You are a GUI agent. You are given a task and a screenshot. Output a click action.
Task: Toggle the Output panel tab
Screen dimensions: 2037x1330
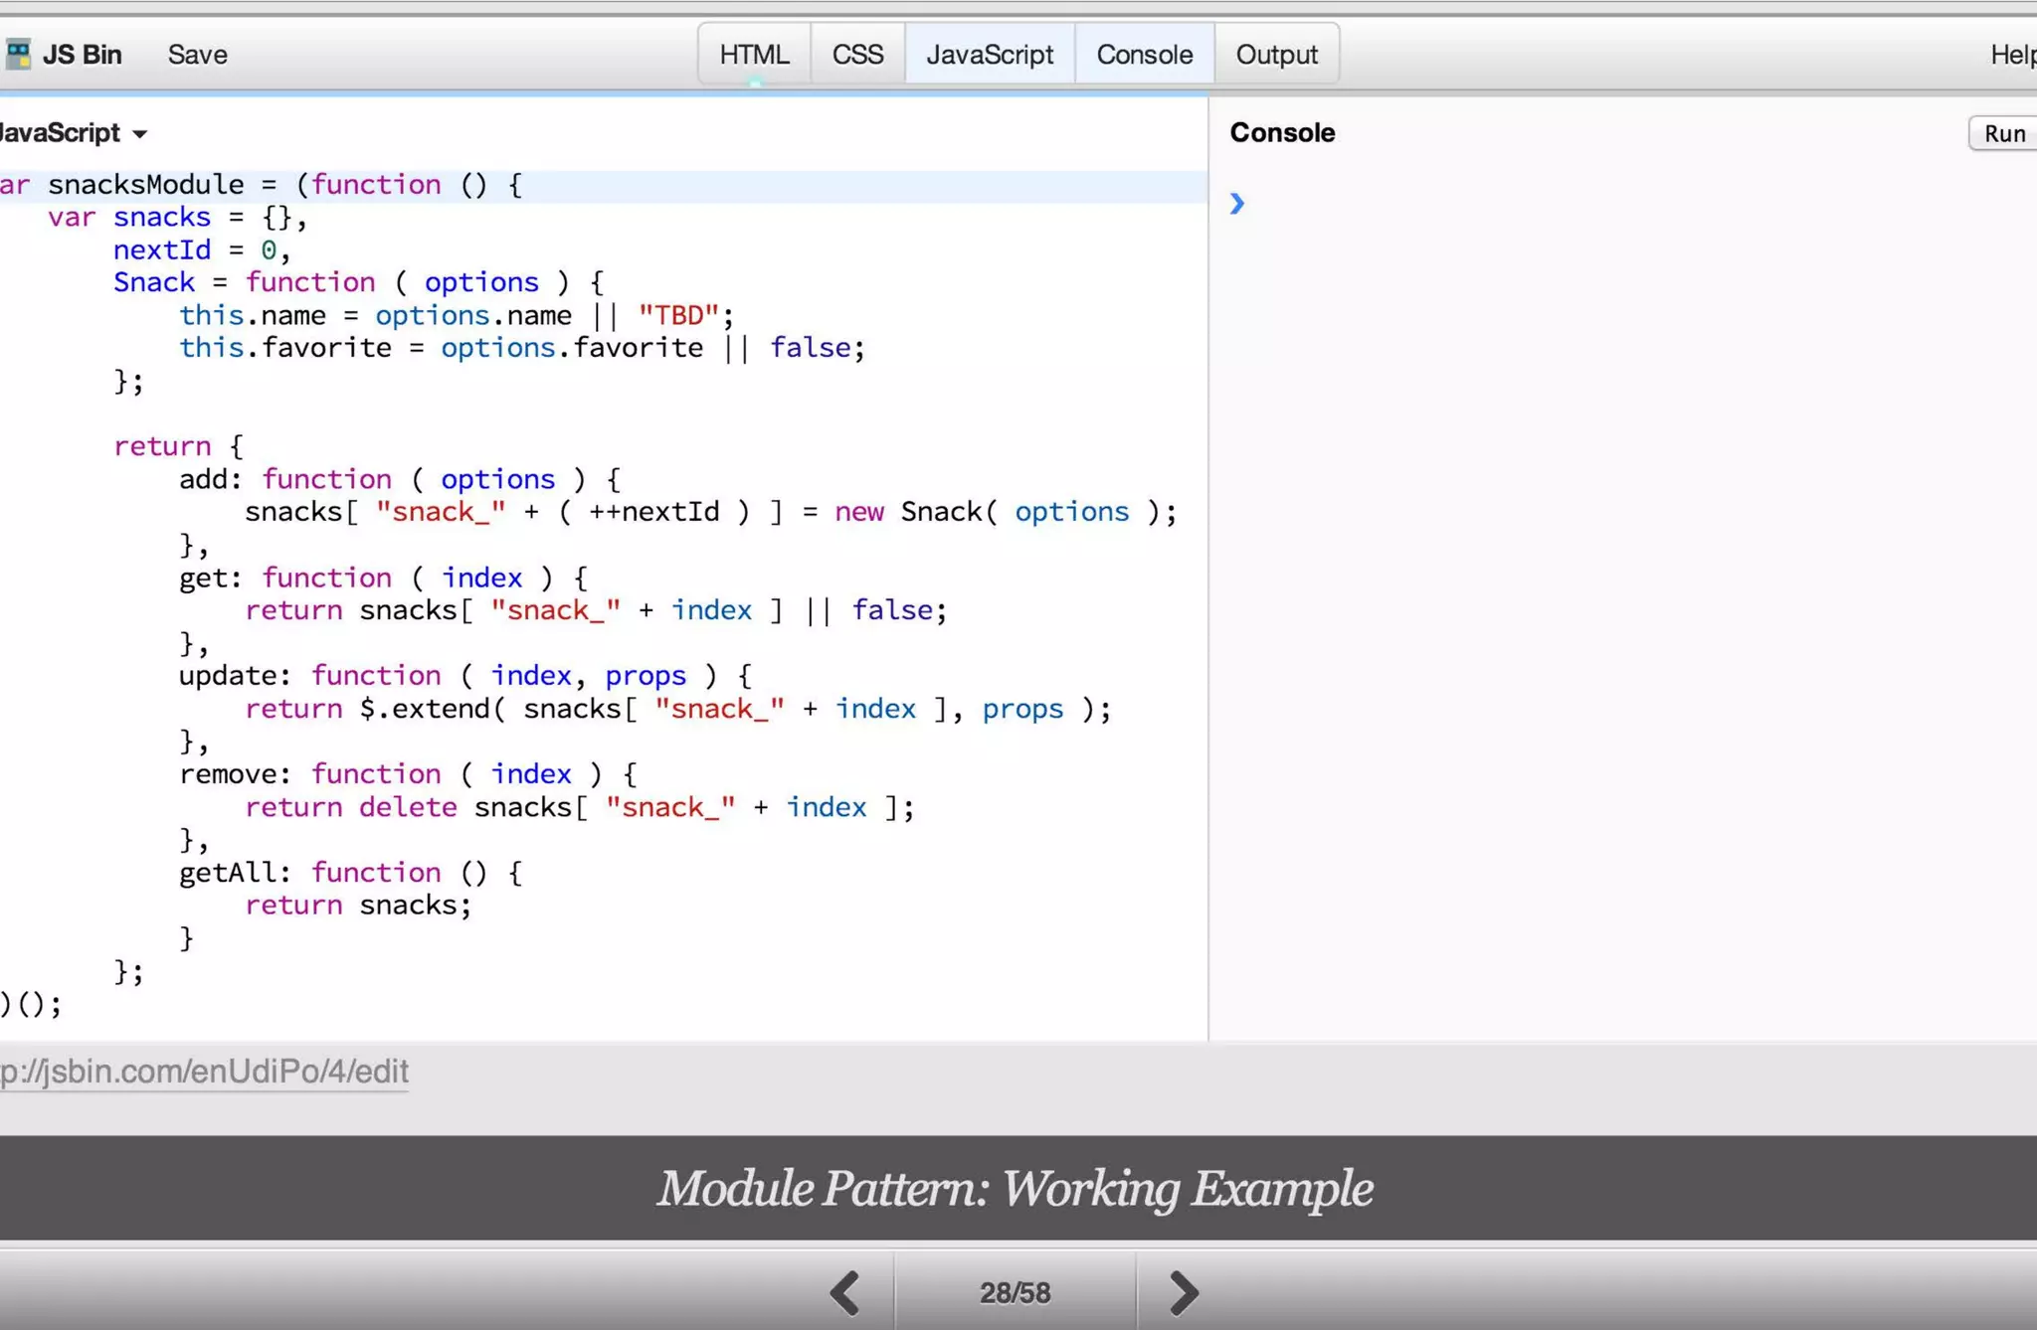tap(1277, 54)
